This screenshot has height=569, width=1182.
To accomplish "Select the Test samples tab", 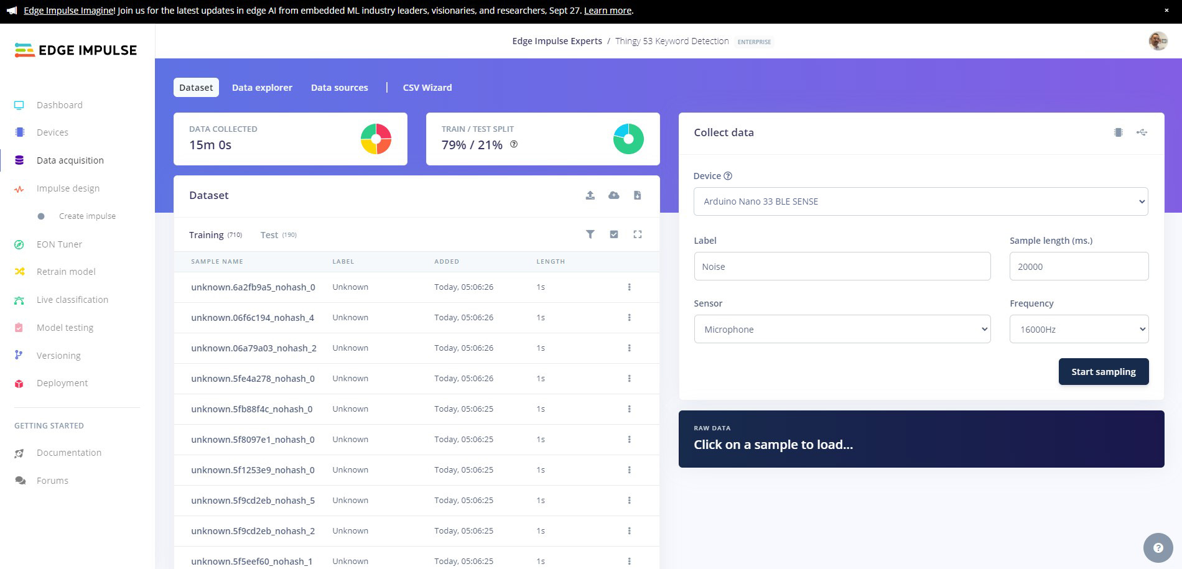I will (278, 235).
